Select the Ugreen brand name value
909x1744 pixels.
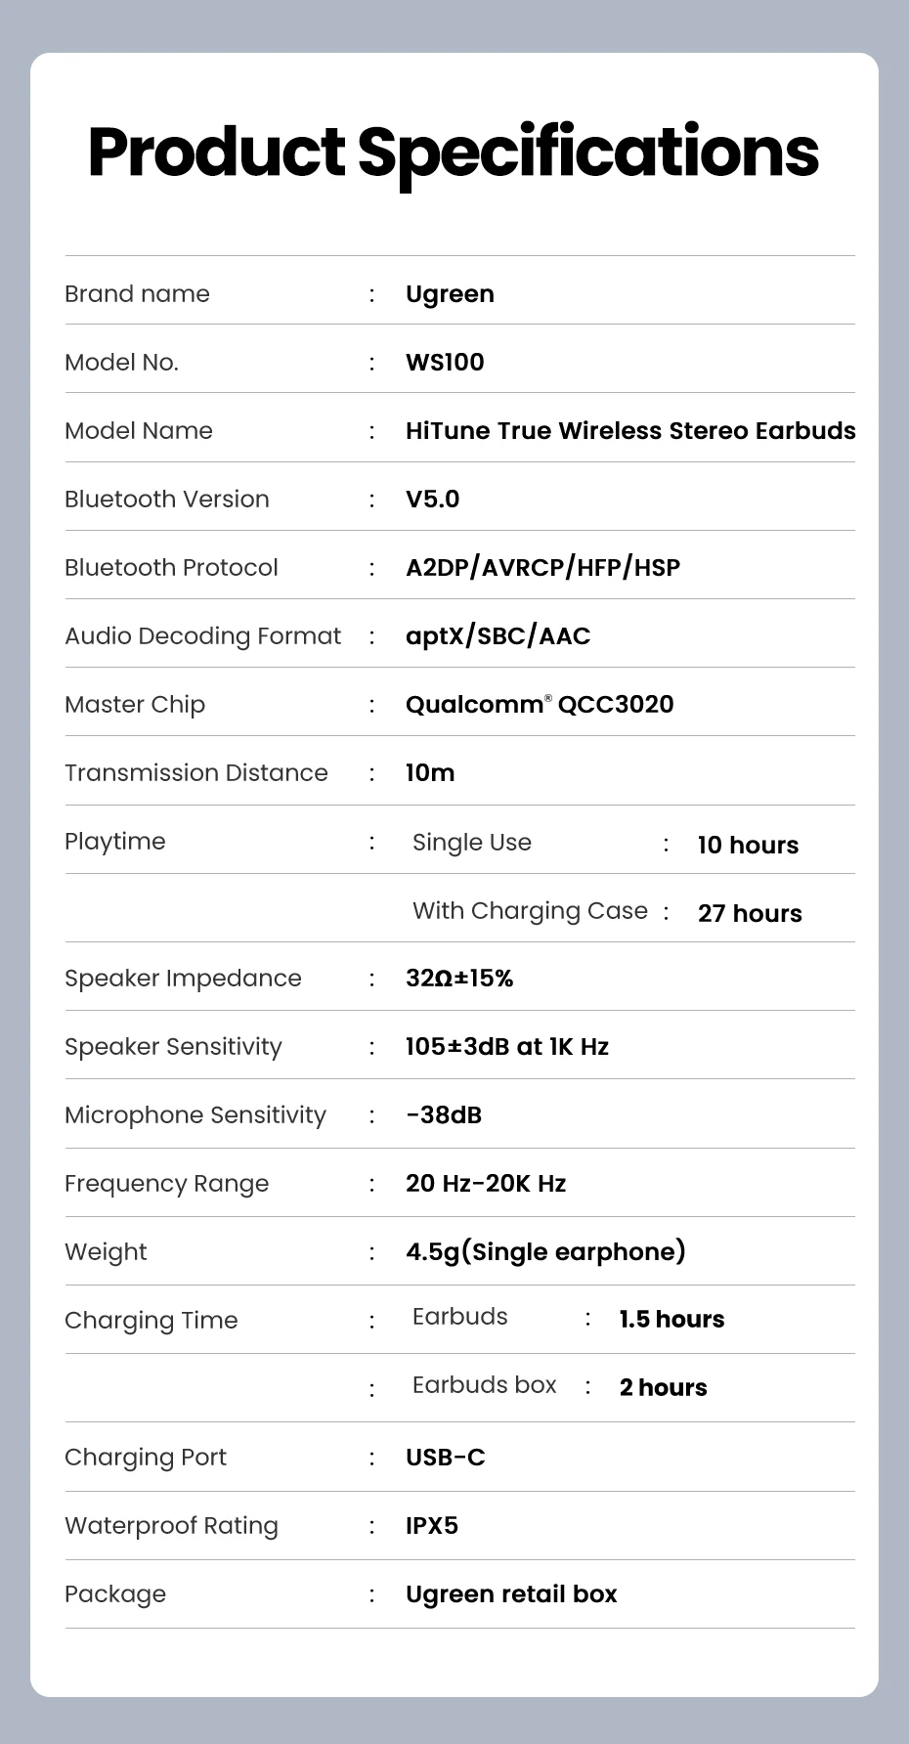point(450,294)
